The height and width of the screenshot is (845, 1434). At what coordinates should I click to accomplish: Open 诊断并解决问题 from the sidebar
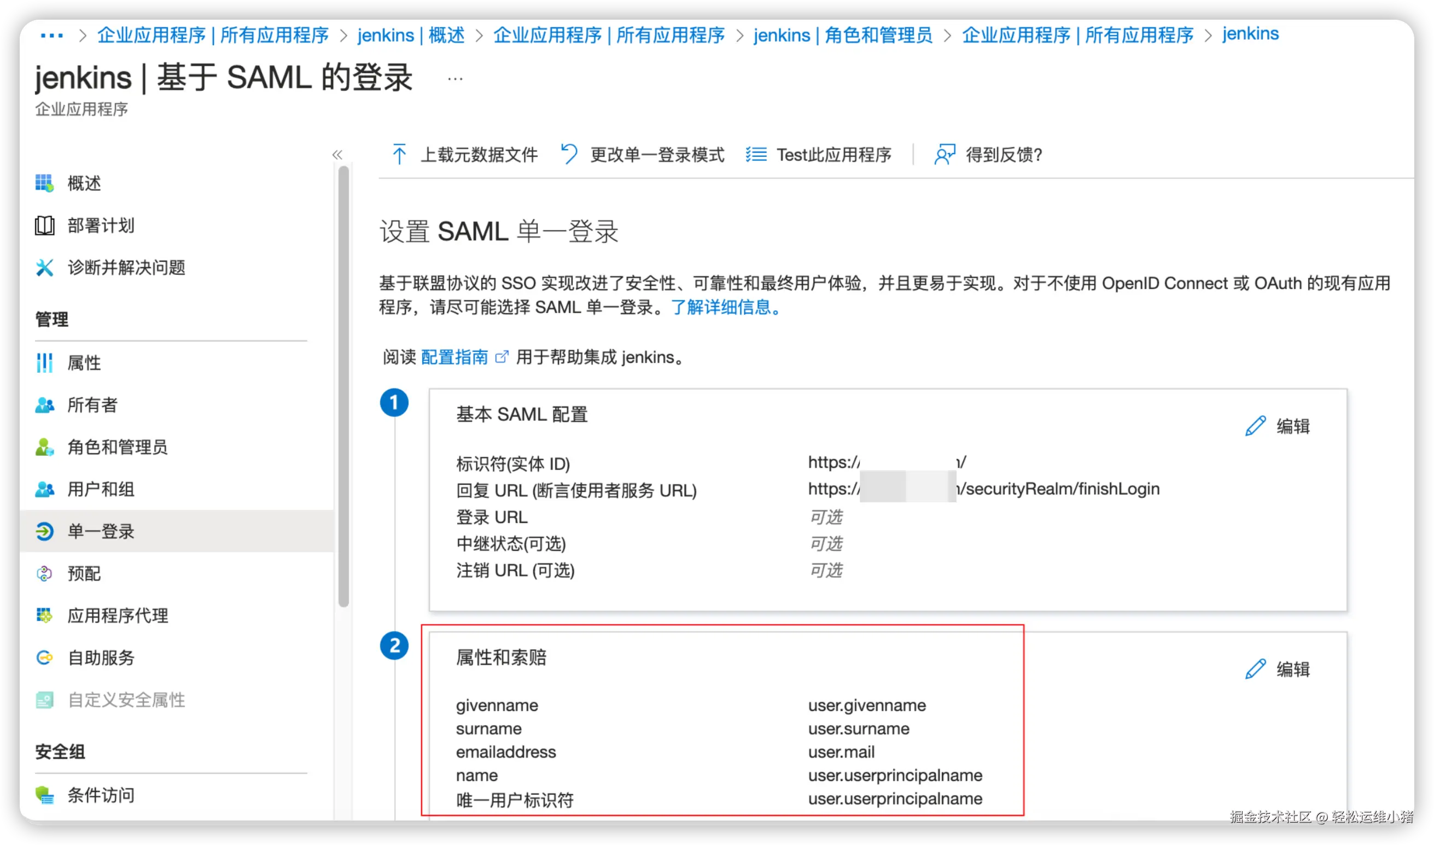click(x=126, y=268)
